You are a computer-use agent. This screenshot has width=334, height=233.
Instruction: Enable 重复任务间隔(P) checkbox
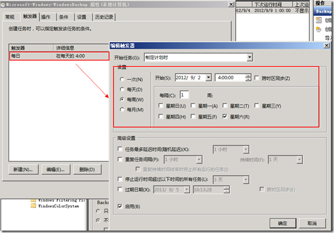[120, 159]
